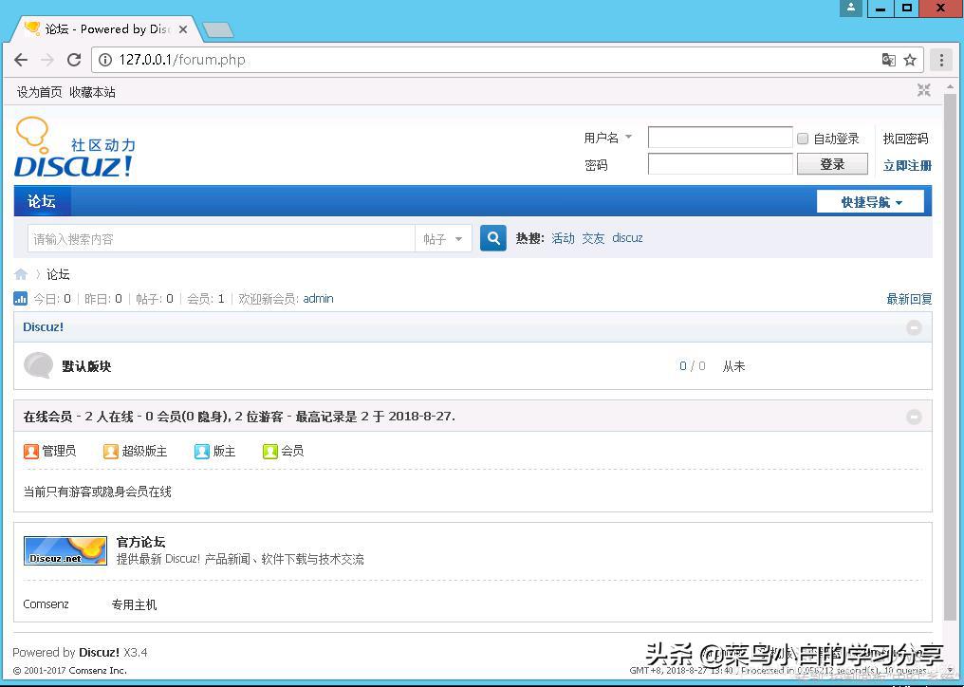Click the Discuz.net official forum logo
This screenshot has height=687, width=964.
[x=65, y=550]
